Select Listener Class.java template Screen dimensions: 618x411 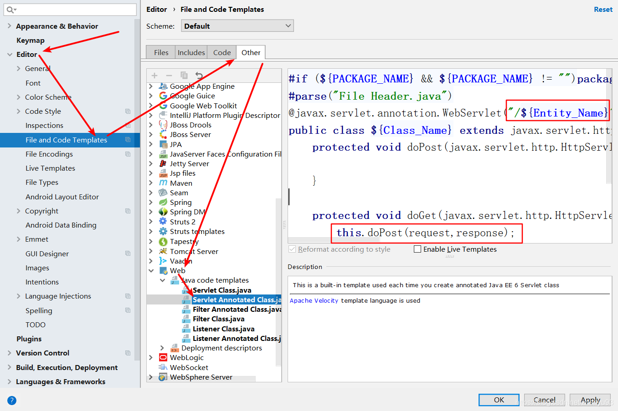[x=224, y=329]
